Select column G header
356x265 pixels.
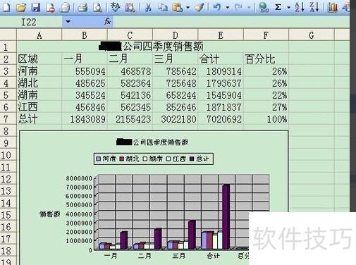312,35
